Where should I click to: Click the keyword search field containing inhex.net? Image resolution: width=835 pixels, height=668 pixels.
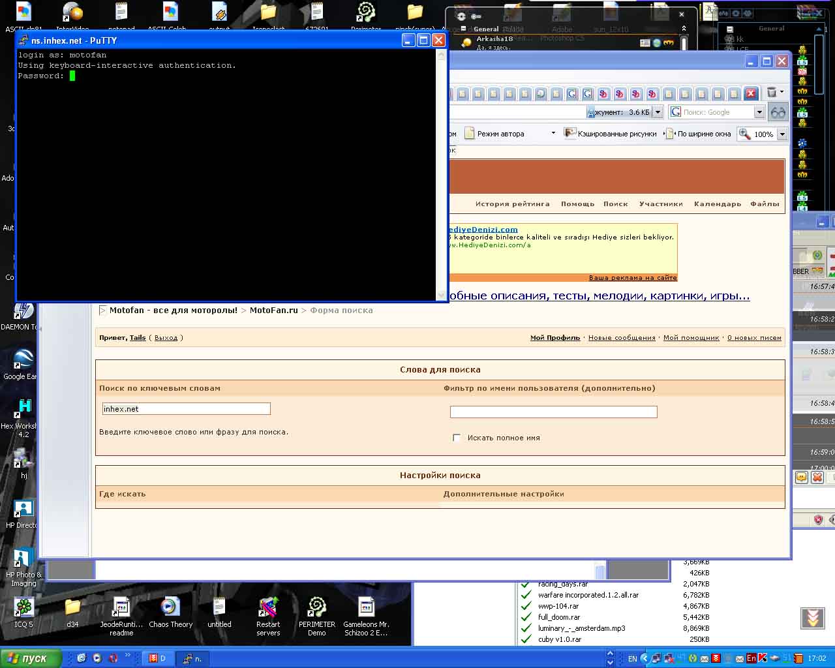[x=186, y=409]
